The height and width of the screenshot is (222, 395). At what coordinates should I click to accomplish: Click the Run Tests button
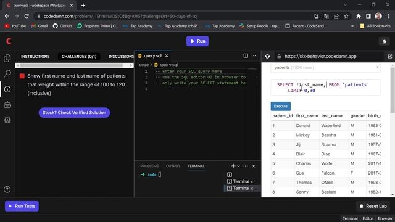point(22,206)
